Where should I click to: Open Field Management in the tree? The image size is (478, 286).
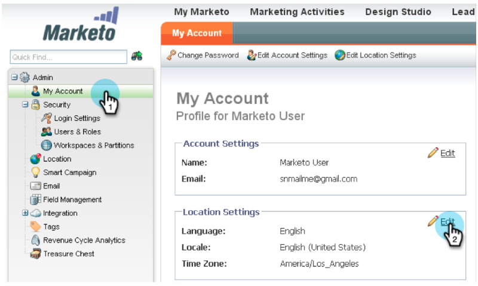[72, 199]
